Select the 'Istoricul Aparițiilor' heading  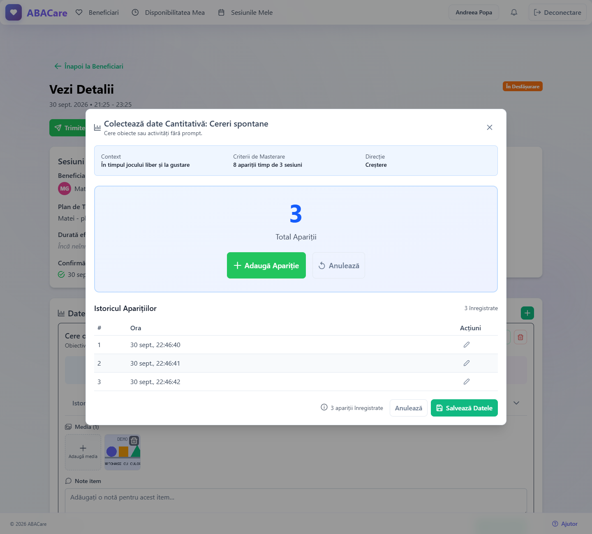coord(125,308)
